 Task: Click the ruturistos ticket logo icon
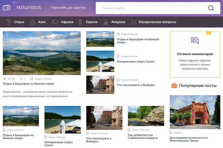pyautogui.click(x=7, y=8)
